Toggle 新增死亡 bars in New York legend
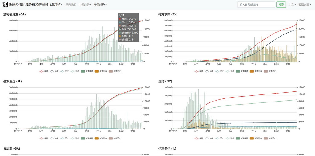This screenshot has width=315, height=156. (x=269, y=138)
